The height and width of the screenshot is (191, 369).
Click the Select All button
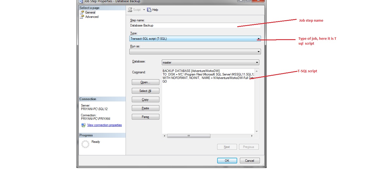click(145, 91)
